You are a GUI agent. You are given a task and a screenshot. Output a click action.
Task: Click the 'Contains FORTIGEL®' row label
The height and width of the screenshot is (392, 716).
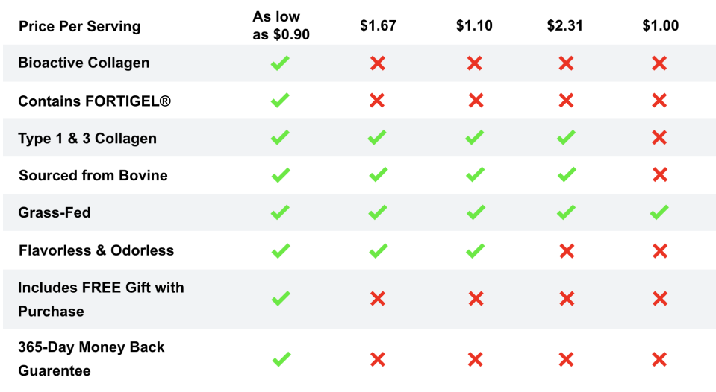94,101
